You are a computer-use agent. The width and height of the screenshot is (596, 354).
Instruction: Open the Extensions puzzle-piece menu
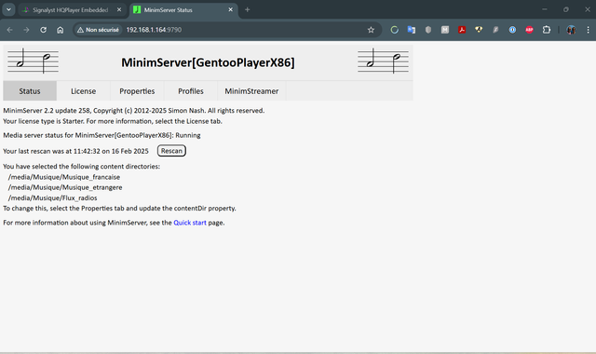coord(547,30)
